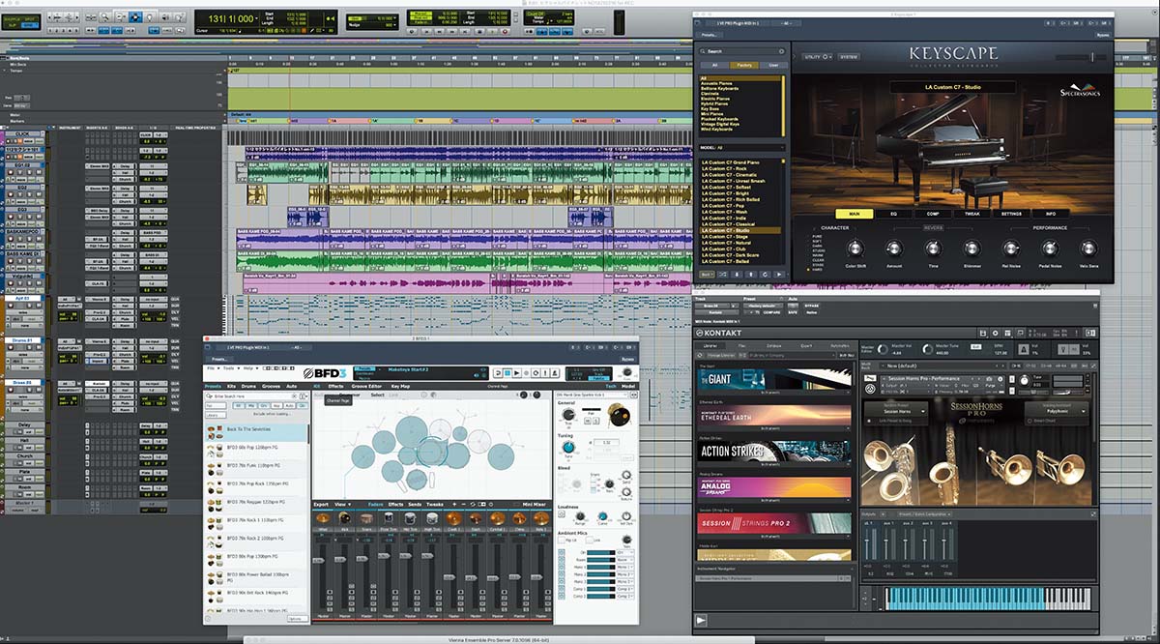
Task: Click the Presets button in Keyscape plugin header
Action: (x=711, y=36)
